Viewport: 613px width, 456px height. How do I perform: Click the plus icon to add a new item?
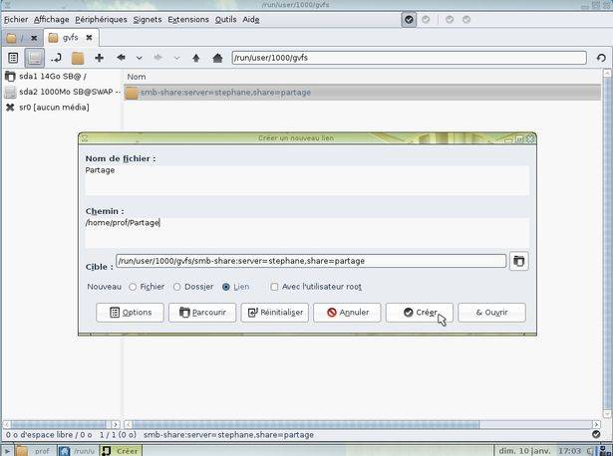[x=100, y=58]
